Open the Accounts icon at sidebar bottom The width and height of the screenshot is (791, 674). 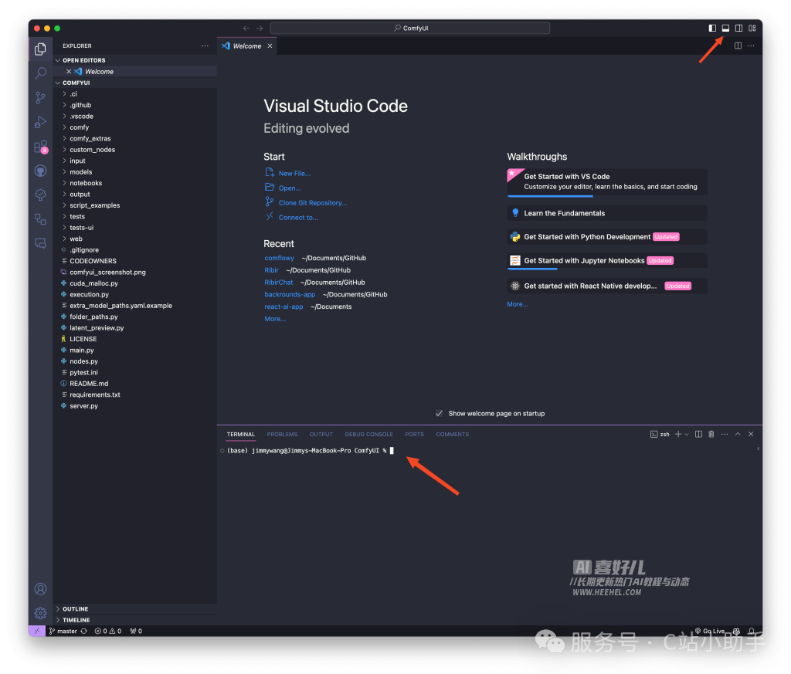[x=40, y=589]
